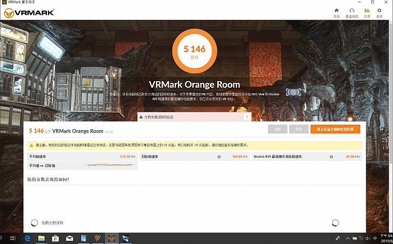Click the info icon next to the 109.00 FPS target frame rate

pos(219,157)
